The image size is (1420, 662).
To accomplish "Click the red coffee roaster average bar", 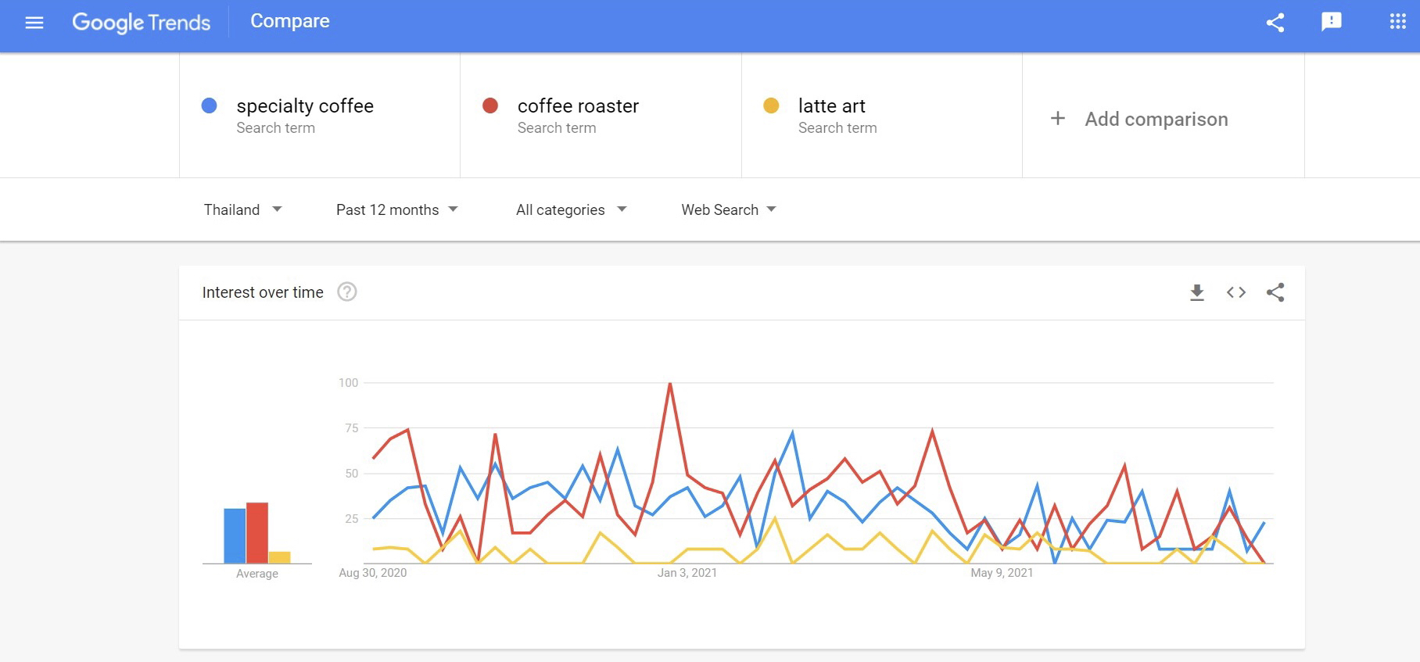I will click(x=257, y=533).
